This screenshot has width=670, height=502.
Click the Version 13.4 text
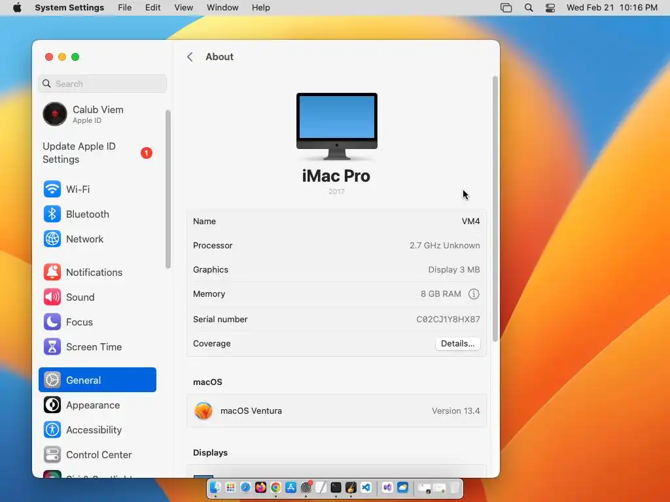point(455,410)
